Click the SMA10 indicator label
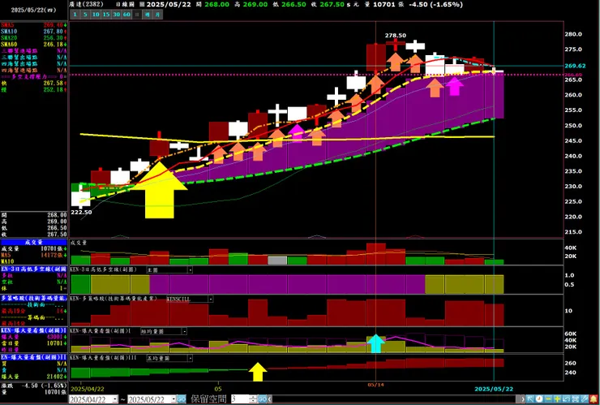The image size is (600, 405). coord(9,32)
